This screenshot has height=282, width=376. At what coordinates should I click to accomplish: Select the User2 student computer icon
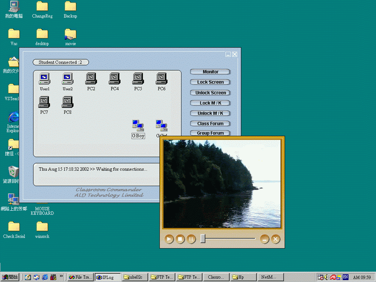coord(68,79)
